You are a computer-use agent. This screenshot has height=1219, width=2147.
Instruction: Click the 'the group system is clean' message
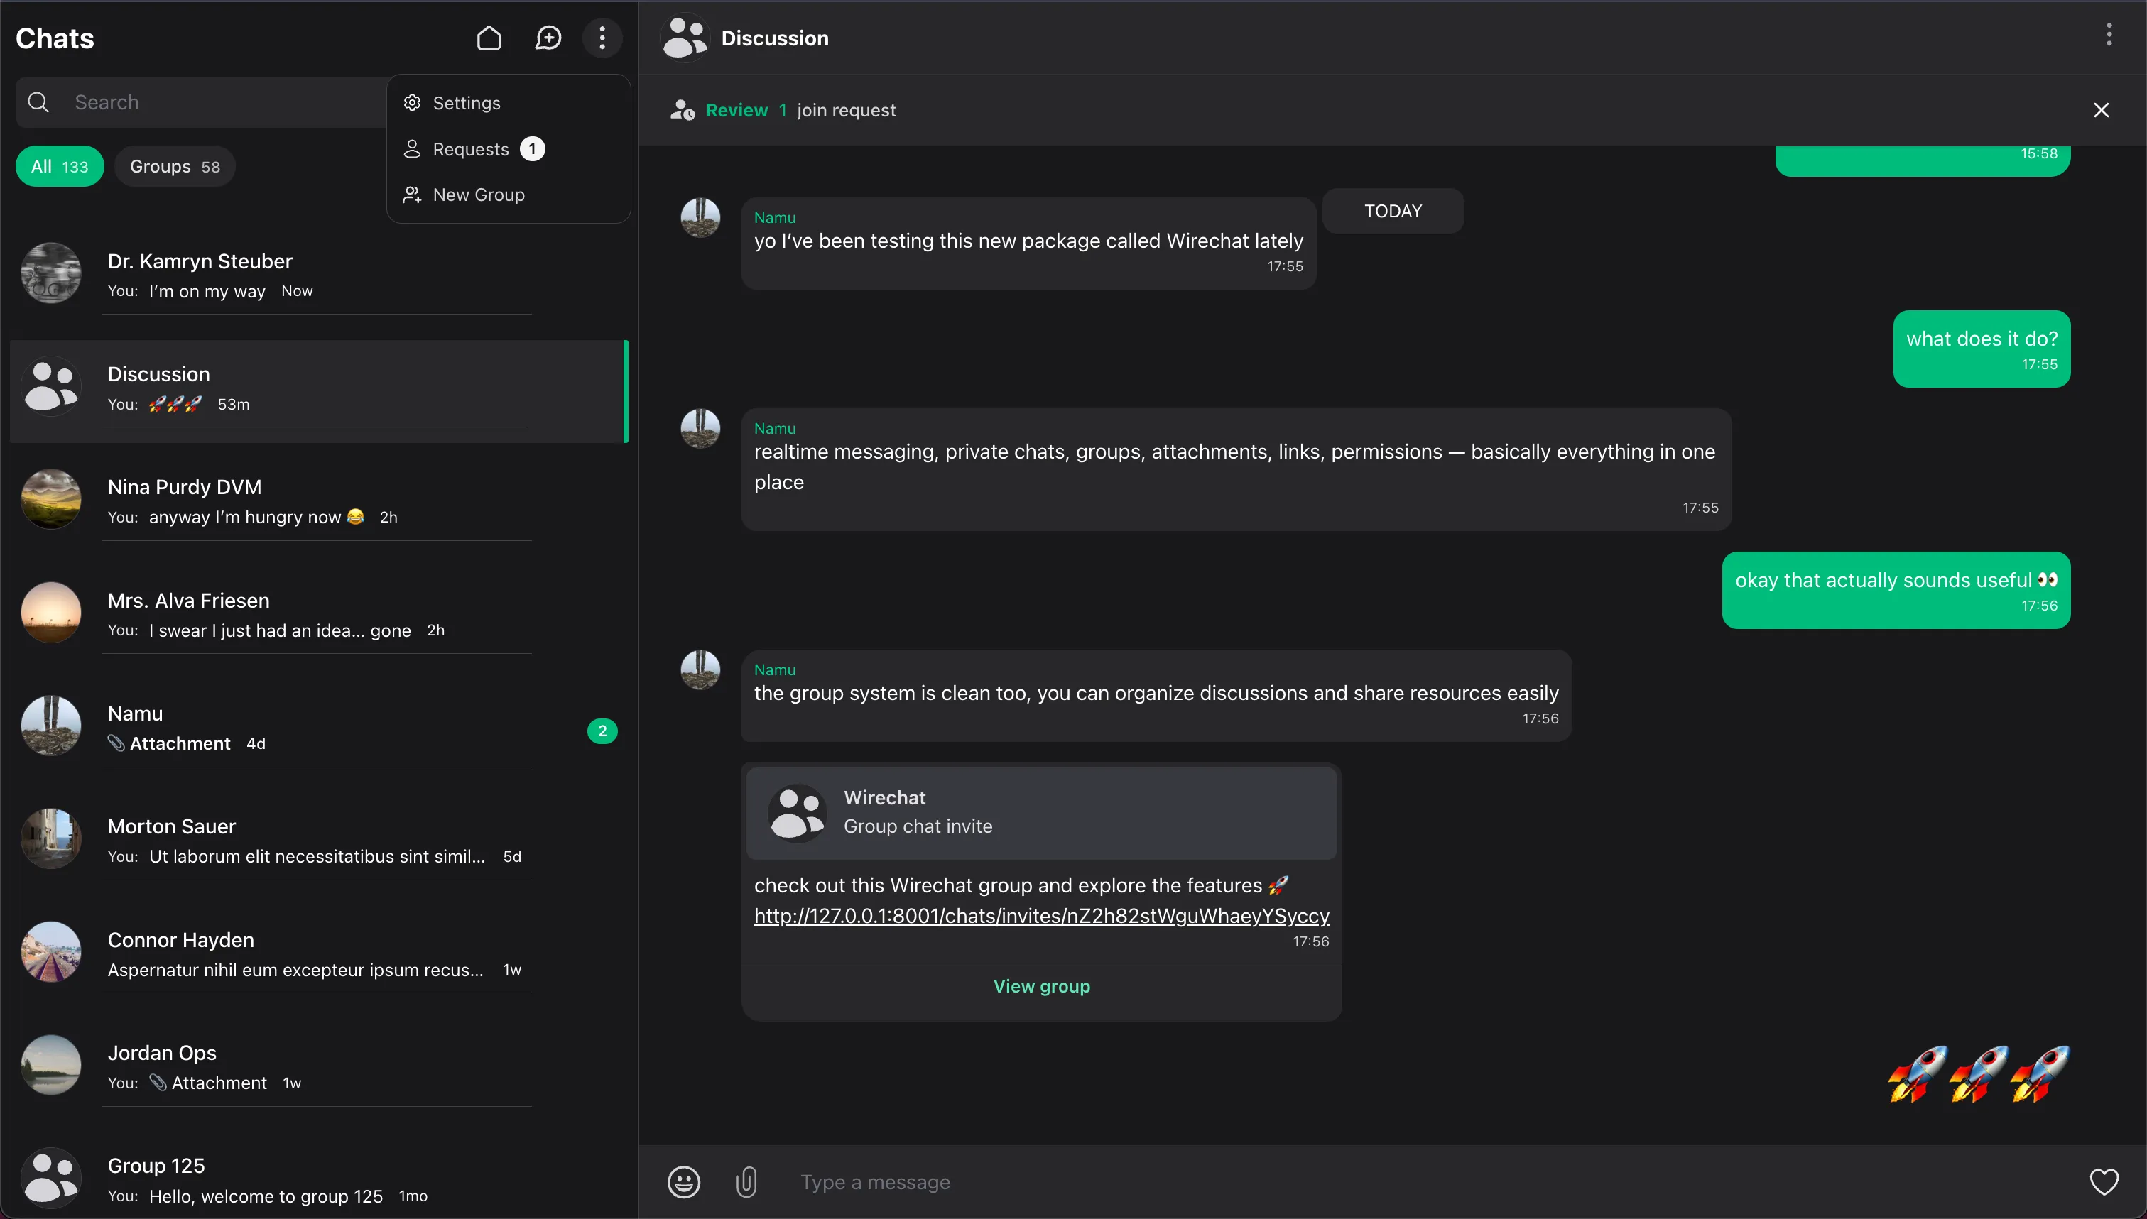(1156, 696)
